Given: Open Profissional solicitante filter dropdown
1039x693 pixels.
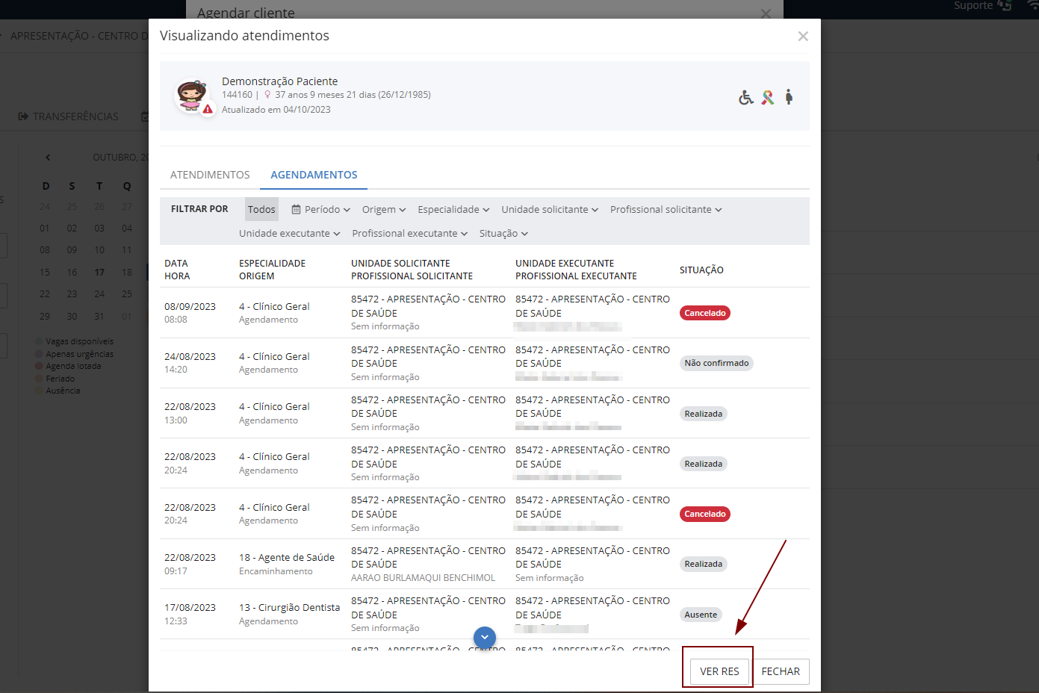Looking at the screenshot, I should pos(666,209).
